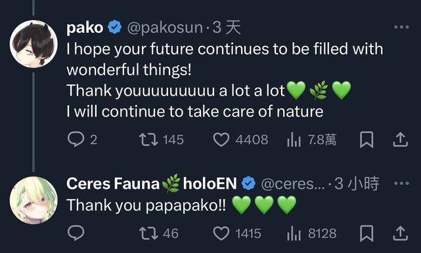
Task: Visit the @pakosun handle link
Action: [165, 28]
